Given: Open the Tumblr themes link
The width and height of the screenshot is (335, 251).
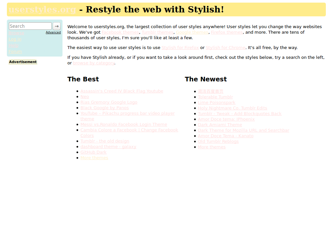Looking at the screenshot, I should [157, 32].
